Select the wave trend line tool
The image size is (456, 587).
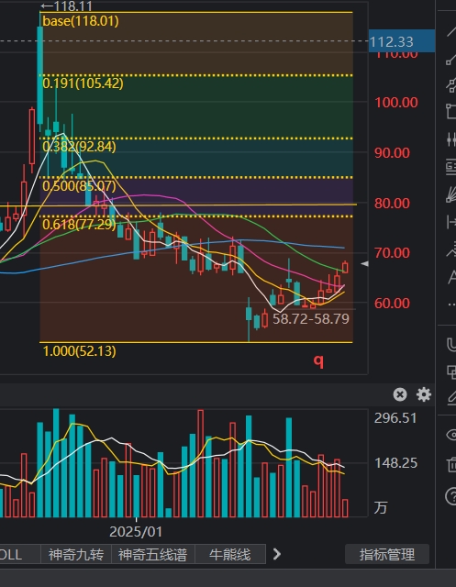tap(451, 250)
